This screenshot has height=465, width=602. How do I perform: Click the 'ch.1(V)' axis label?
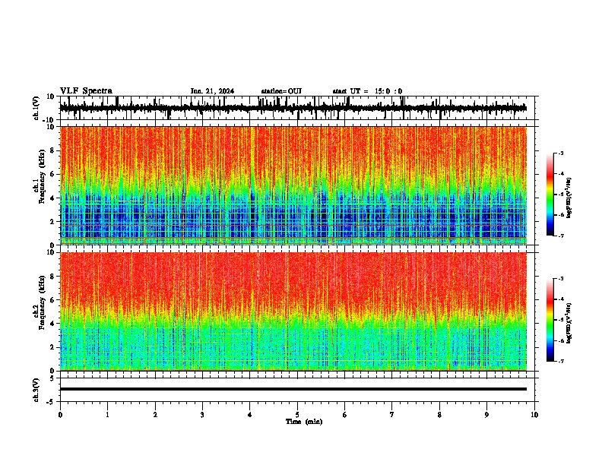click(x=36, y=108)
